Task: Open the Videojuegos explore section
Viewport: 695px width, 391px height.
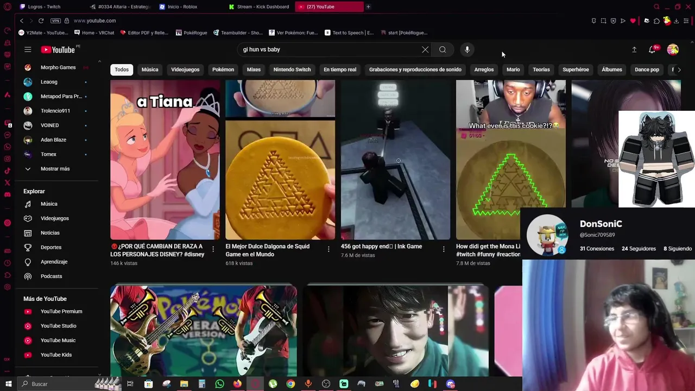Action: (x=58, y=218)
